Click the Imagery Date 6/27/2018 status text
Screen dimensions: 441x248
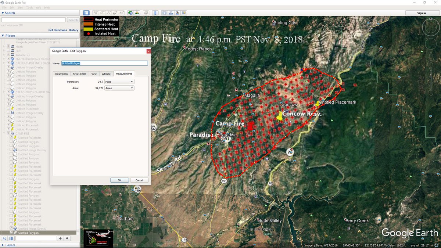[x=321, y=245]
